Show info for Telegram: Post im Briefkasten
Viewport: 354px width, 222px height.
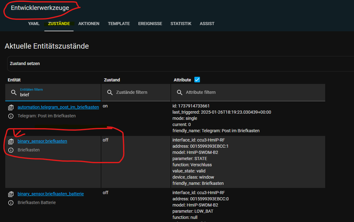[11, 116]
